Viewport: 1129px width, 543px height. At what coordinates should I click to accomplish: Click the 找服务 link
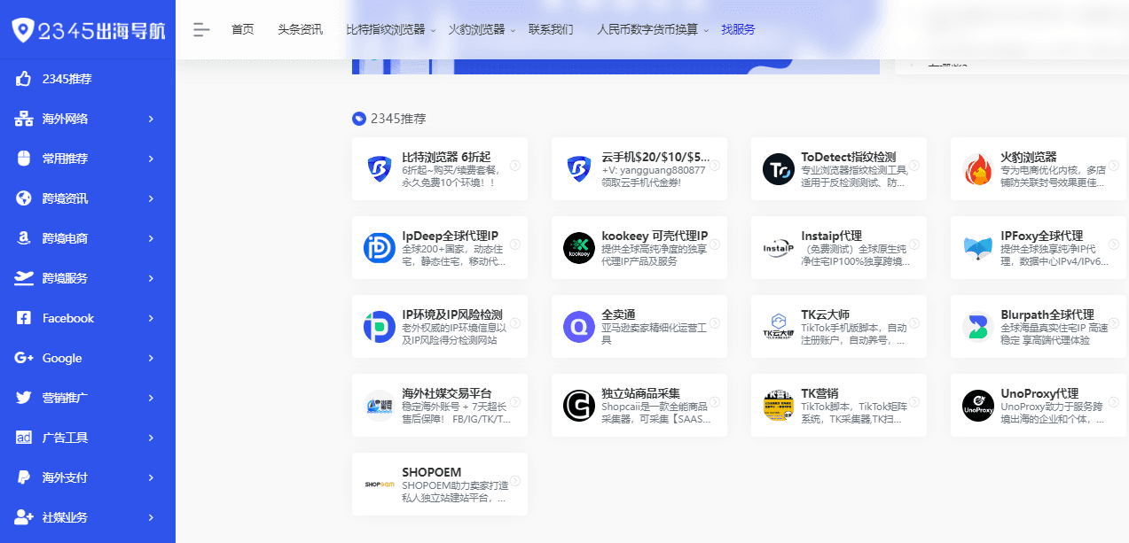pos(738,29)
